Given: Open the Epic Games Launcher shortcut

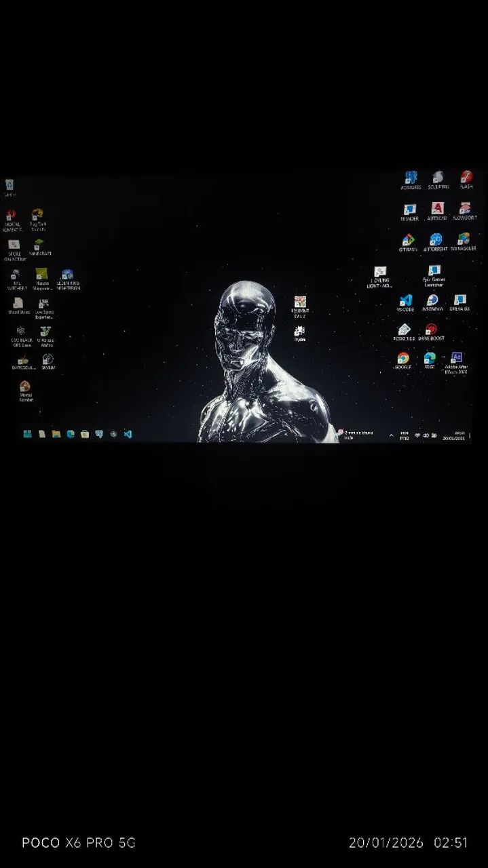Looking at the screenshot, I should 434,271.
